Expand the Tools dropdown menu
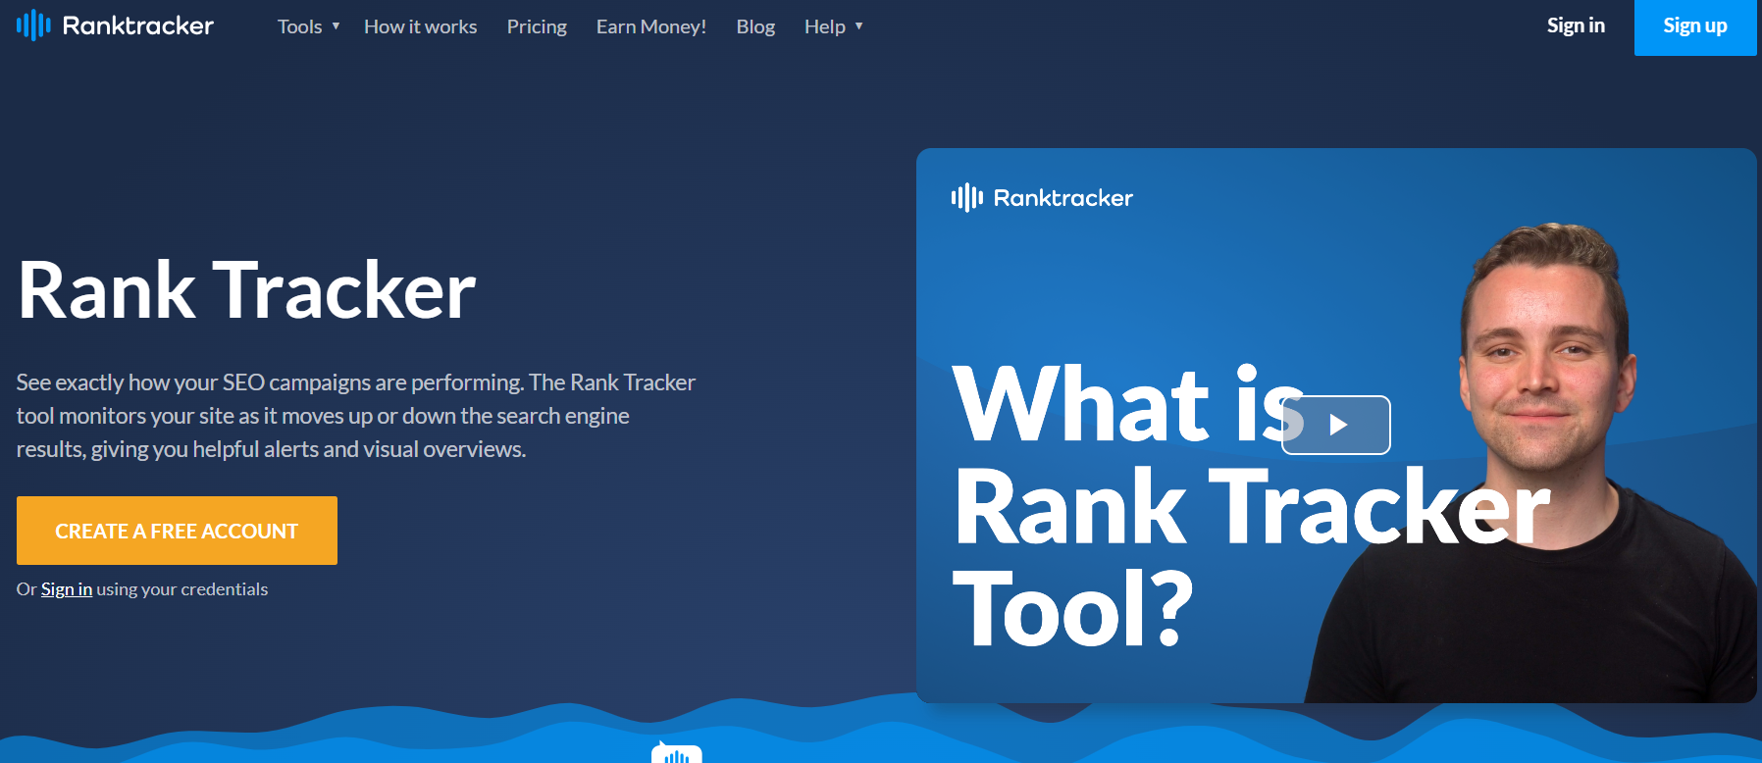This screenshot has height=763, width=1762. 309,26
